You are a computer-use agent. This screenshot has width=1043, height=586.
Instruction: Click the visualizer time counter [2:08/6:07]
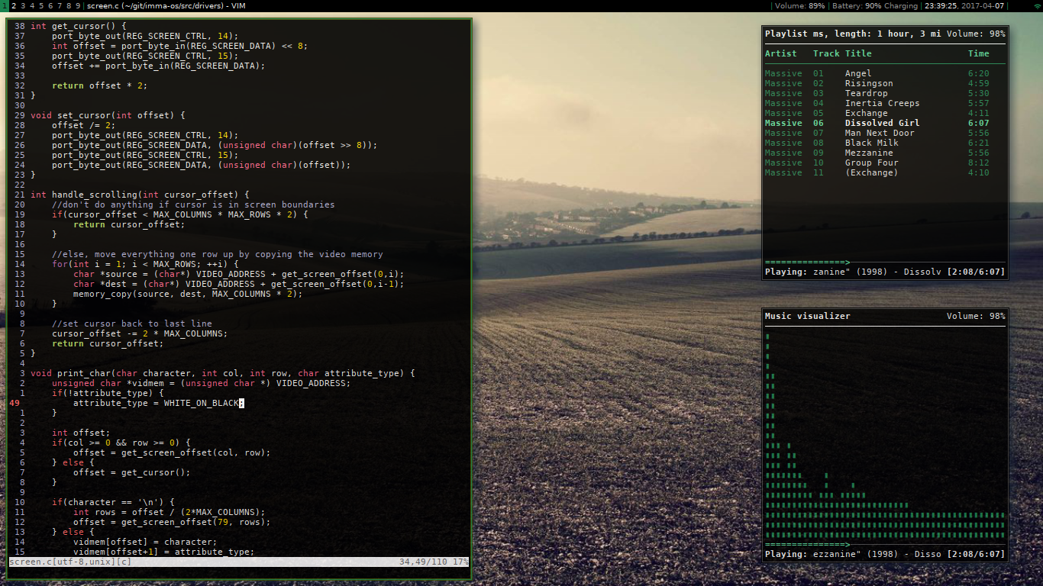click(976, 554)
